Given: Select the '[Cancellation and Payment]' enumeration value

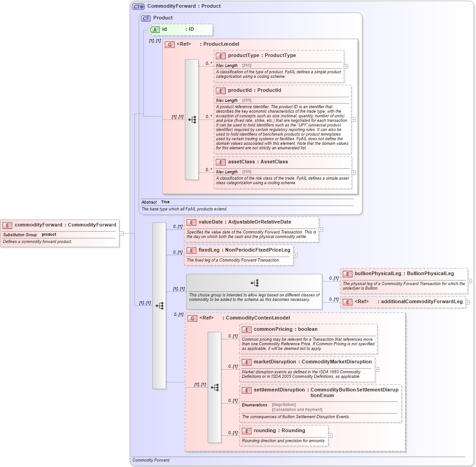Looking at the screenshot, I should pos(297,410).
